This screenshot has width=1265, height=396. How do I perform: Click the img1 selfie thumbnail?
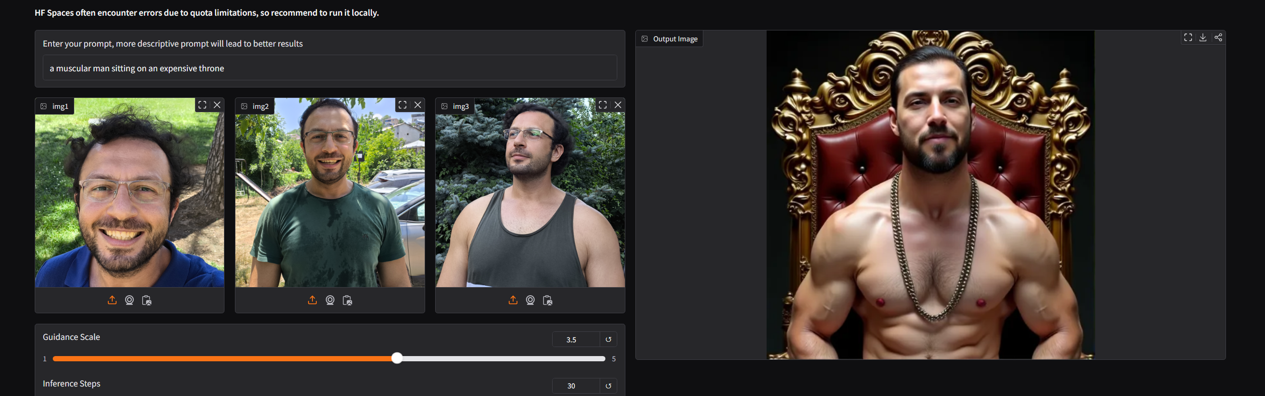point(130,193)
